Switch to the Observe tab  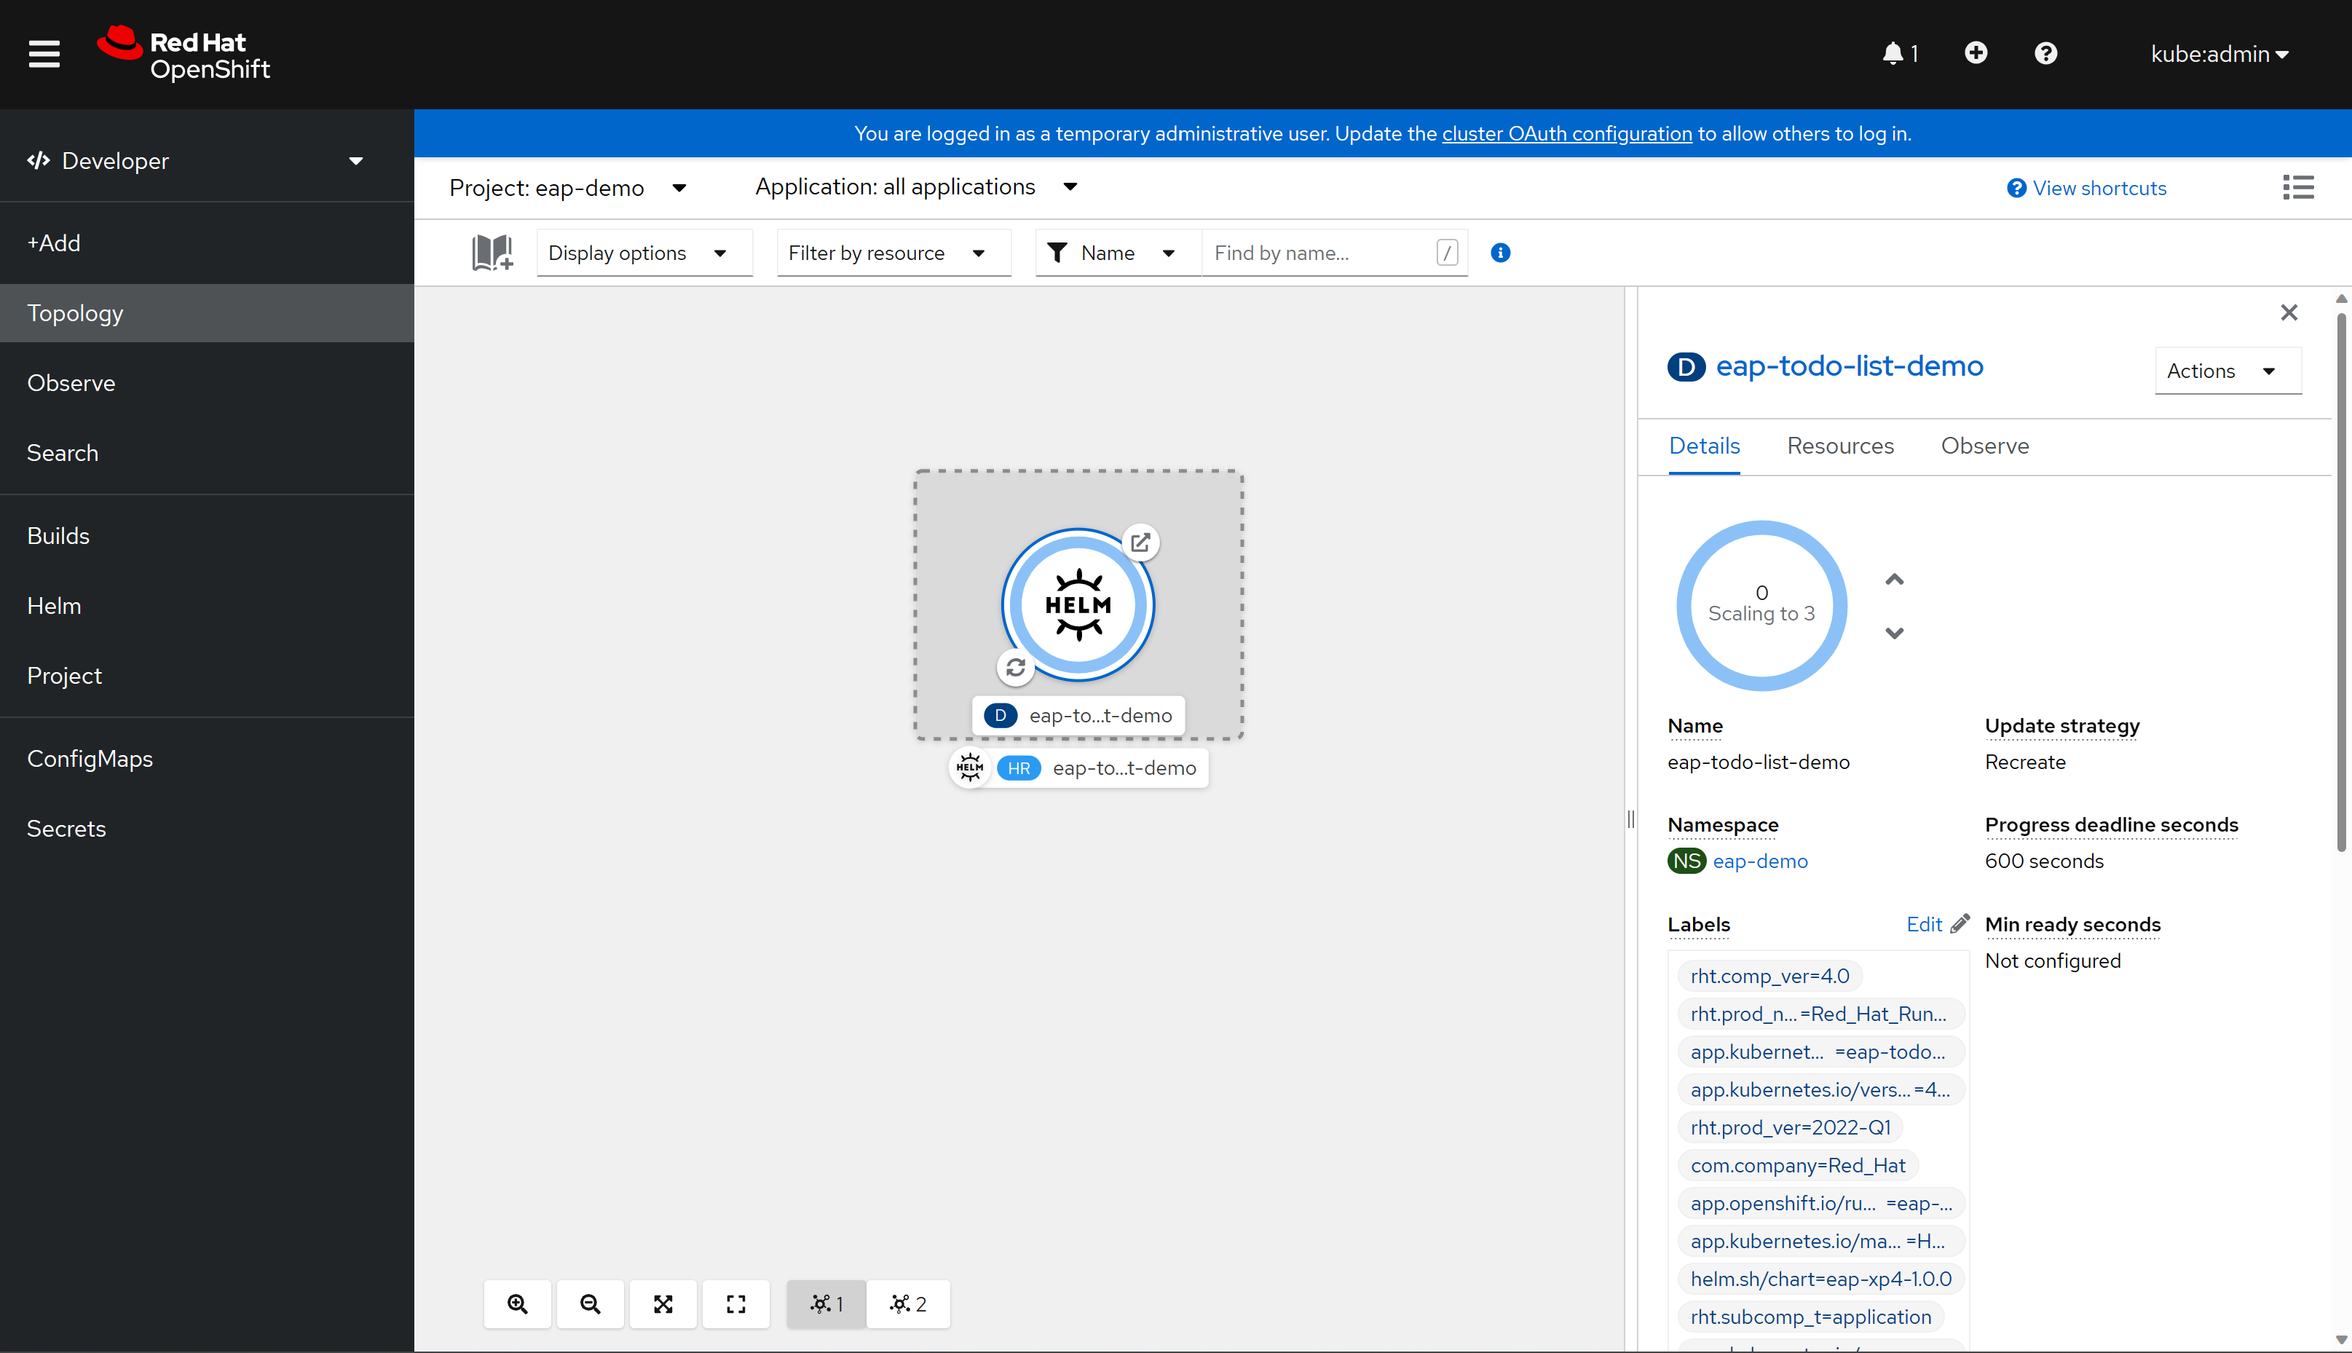pos(1984,444)
